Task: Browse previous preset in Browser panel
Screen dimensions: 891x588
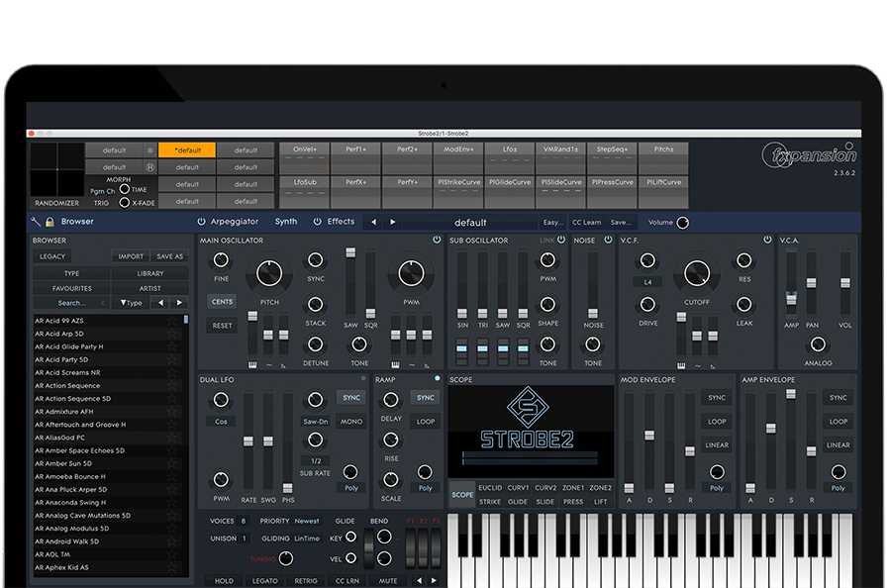Action: coord(160,303)
